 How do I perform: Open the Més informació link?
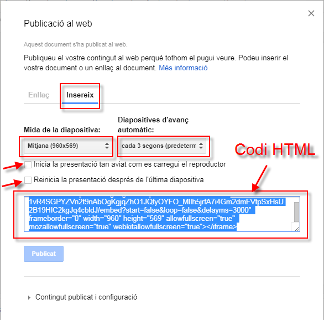click(x=183, y=68)
